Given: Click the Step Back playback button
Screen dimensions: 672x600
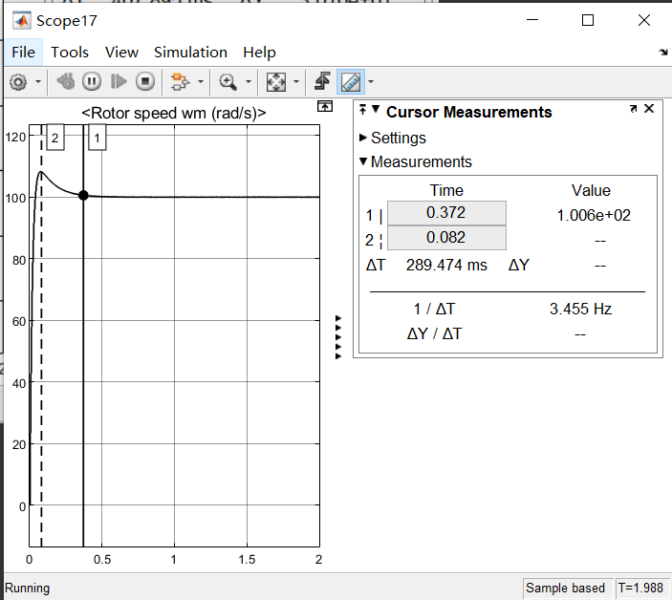Looking at the screenshot, I should coord(66,81).
